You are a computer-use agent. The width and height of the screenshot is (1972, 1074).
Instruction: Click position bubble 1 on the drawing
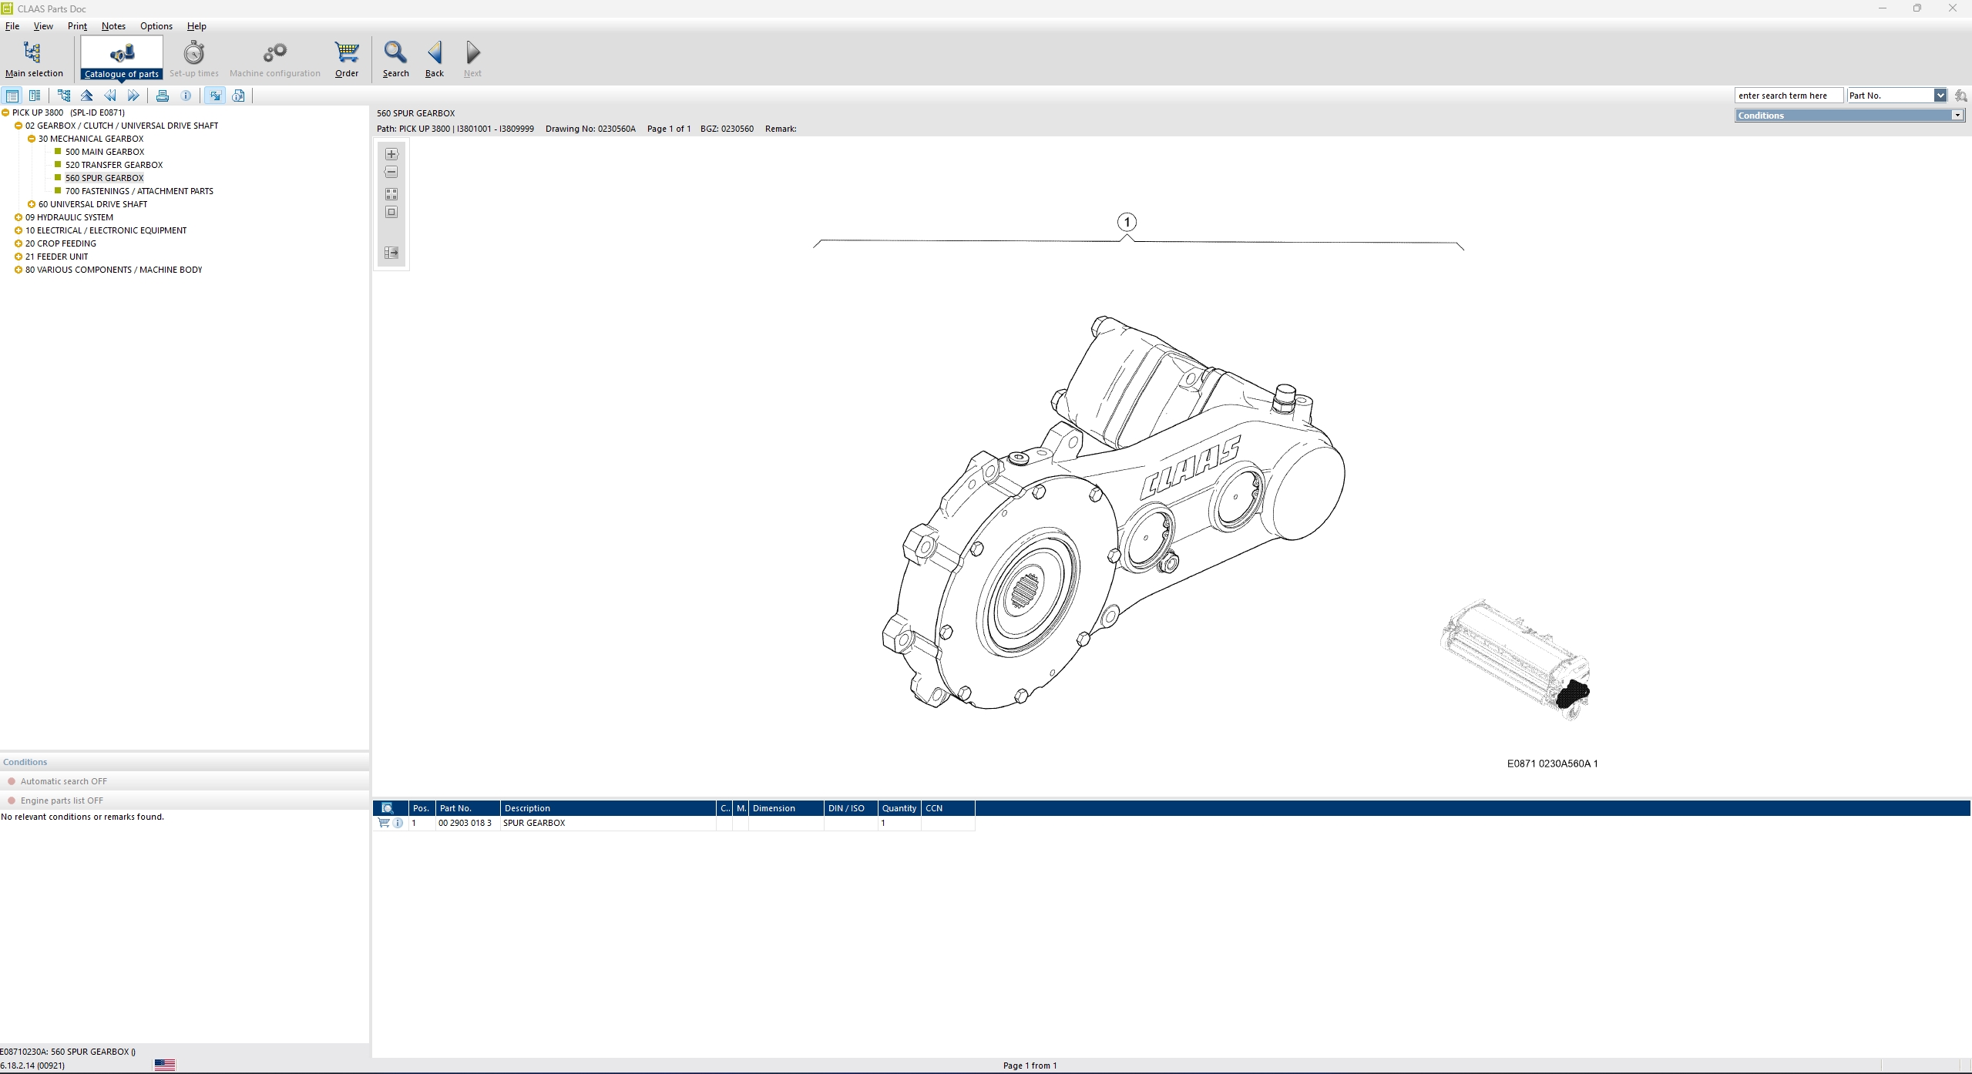point(1127,222)
